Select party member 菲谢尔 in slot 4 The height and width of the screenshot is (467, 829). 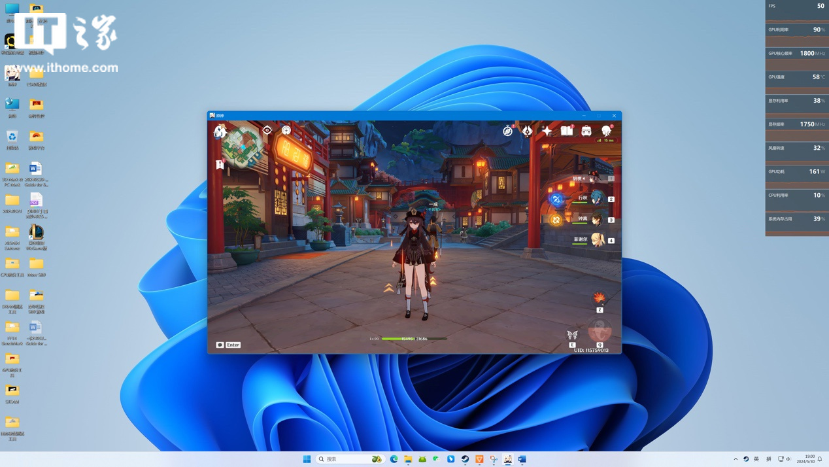pyautogui.click(x=596, y=240)
